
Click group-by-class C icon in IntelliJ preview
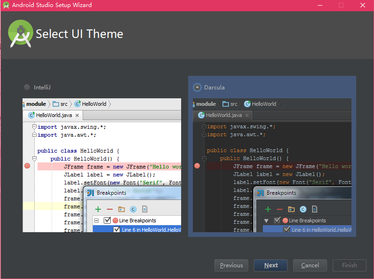click(x=133, y=209)
